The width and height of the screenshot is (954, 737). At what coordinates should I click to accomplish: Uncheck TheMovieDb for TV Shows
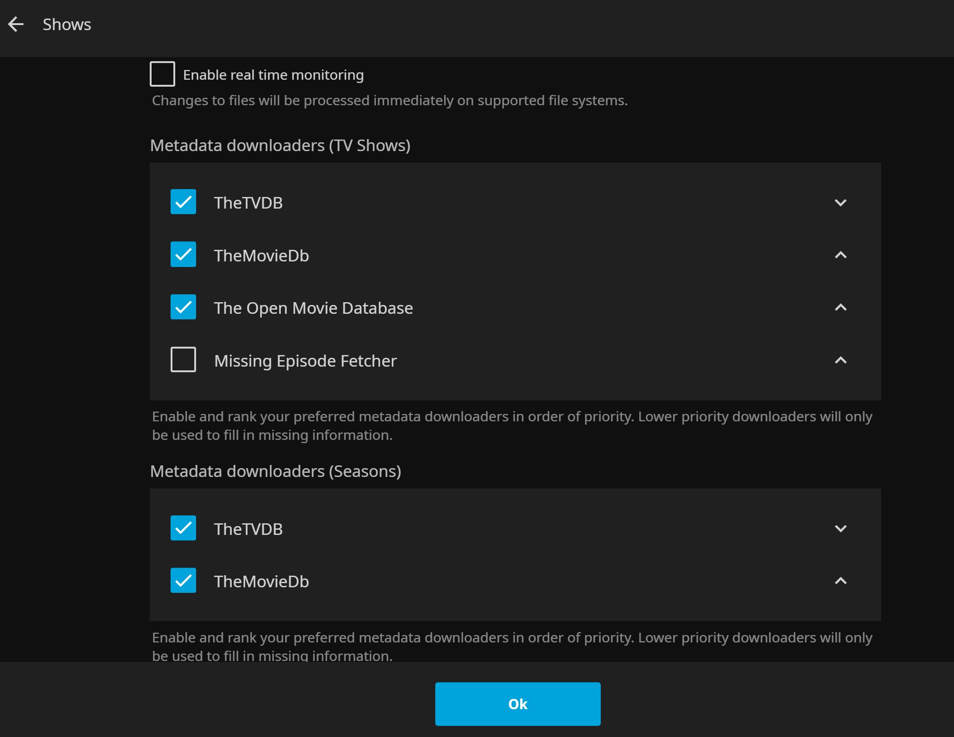[183, 254]
